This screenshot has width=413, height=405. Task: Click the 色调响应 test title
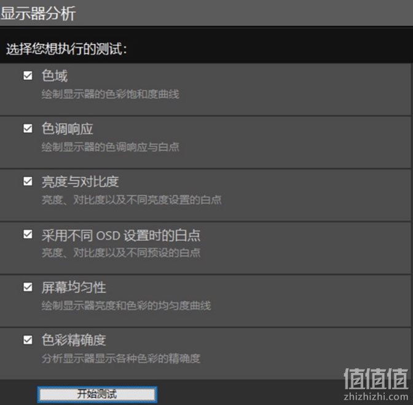pyautogui.click(x=68, y=129)
